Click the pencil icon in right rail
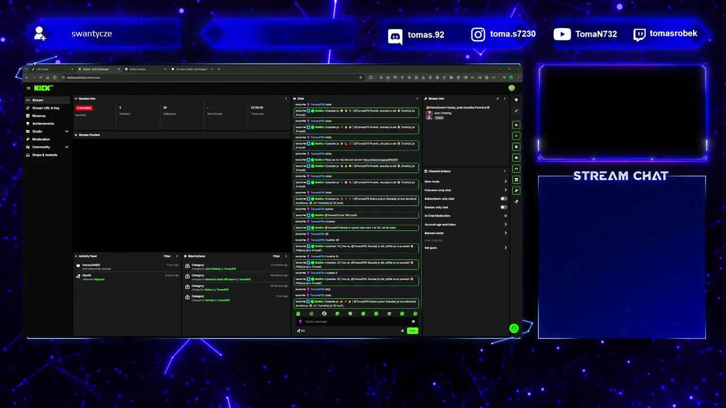The width and height of the screenshot is (726, 408). coord(516,111)
